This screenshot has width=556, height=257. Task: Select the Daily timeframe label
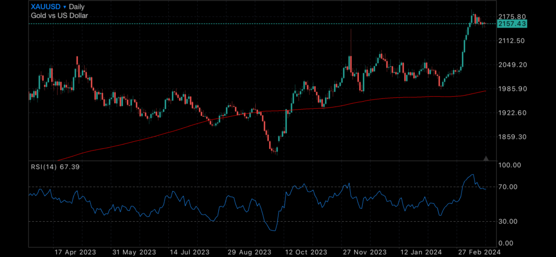[77, 7]
